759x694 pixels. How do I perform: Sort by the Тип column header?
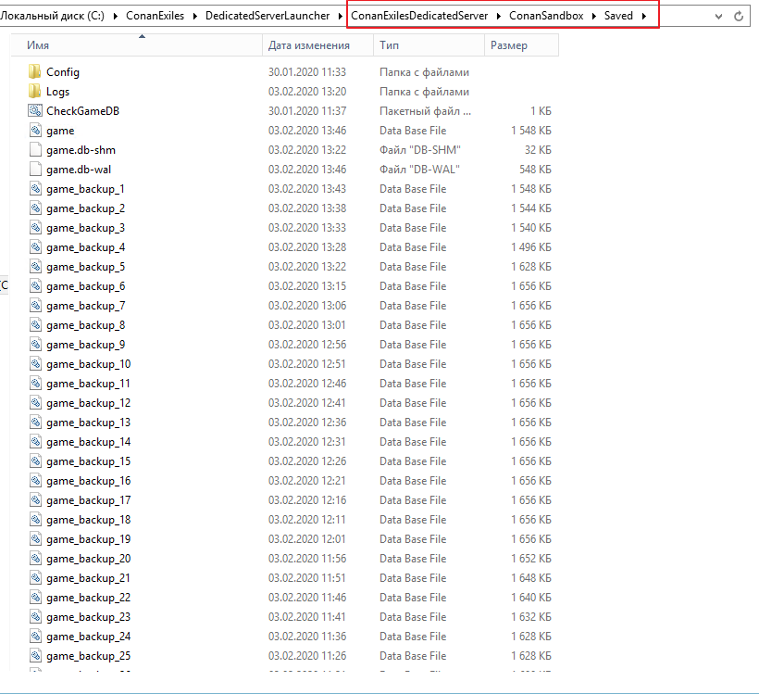pyautogui.click(x=429, y=45)
